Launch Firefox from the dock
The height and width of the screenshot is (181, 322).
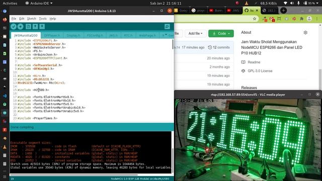pos(5,20)
